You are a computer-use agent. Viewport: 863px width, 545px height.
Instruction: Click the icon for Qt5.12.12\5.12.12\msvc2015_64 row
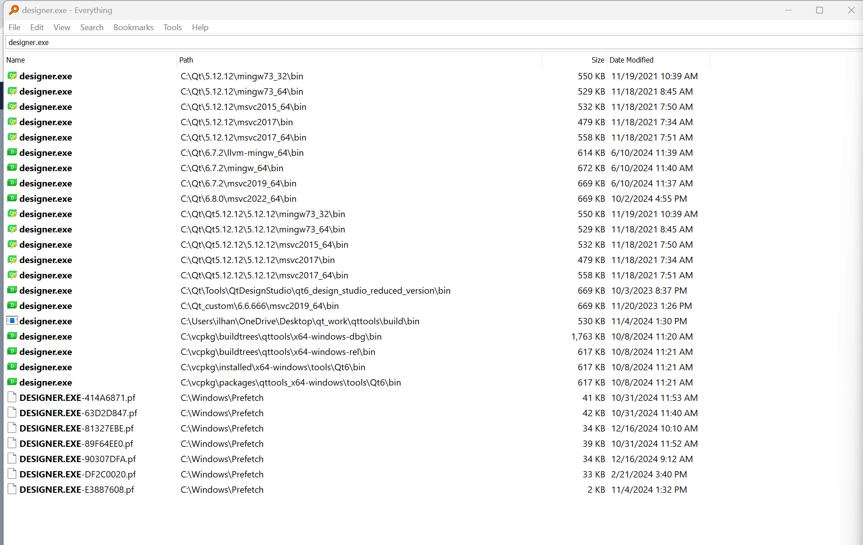tap(12, 244)
